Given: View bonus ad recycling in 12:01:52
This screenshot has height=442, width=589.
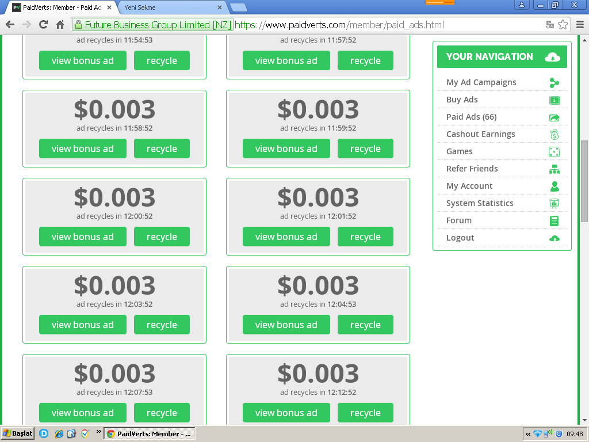Looking at the screenshot, I should tap(286, 237).
